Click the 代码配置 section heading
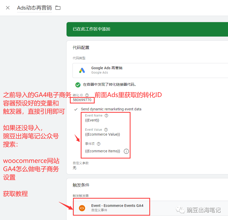The image size is (228, 220). [81, 48]
